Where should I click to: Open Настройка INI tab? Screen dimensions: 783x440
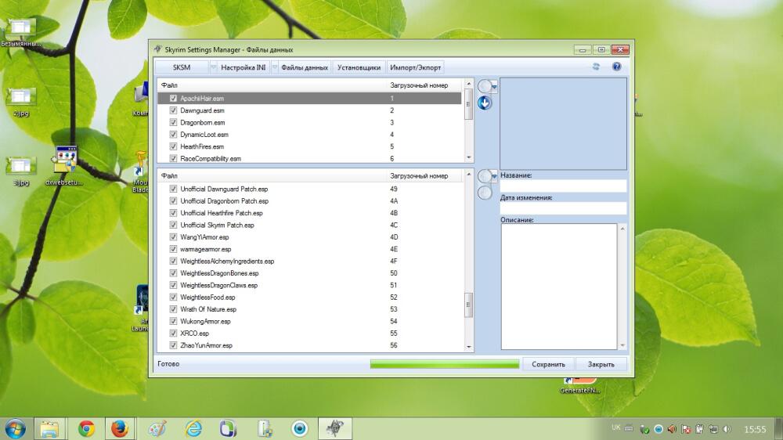coord(244,67)
